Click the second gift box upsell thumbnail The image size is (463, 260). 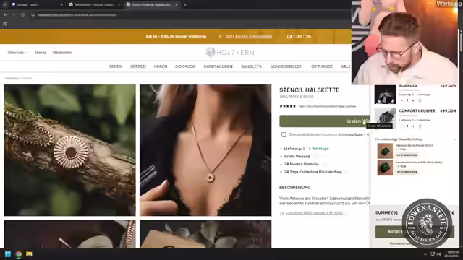tap(385, 168)
